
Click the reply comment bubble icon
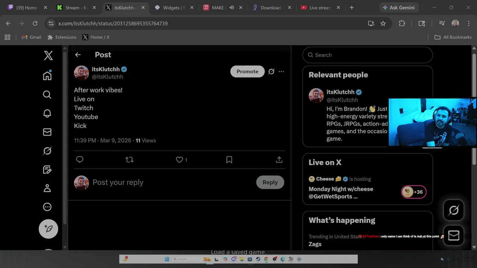pos(80,160)
